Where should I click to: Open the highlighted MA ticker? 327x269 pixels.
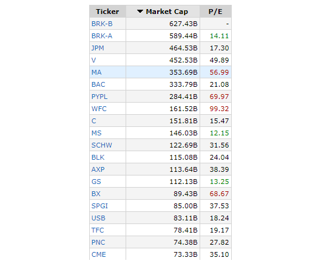(x=96, y=72)
